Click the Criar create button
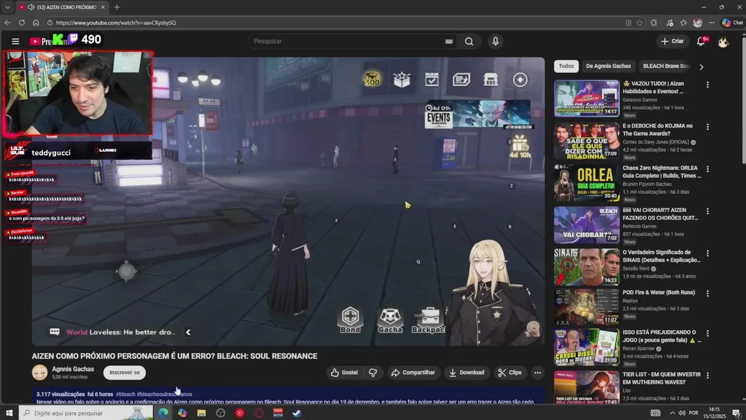Screen dimensions: 746x420 (672, 41)
